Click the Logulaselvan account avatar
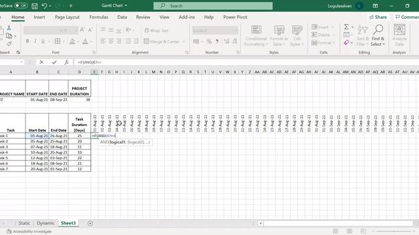The height and width of the screenshot is (235, 419). pyautogui.click(x=359, y=6)
